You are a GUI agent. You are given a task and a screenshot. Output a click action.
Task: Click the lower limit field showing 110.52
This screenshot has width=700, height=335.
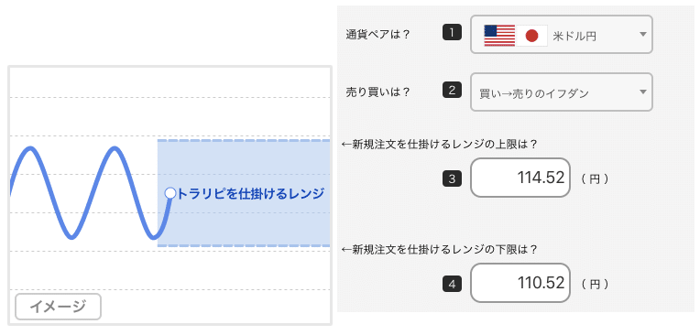(x=520, y=283)
